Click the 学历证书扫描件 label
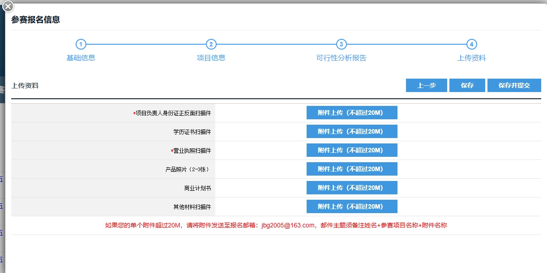 pos(192,132)
